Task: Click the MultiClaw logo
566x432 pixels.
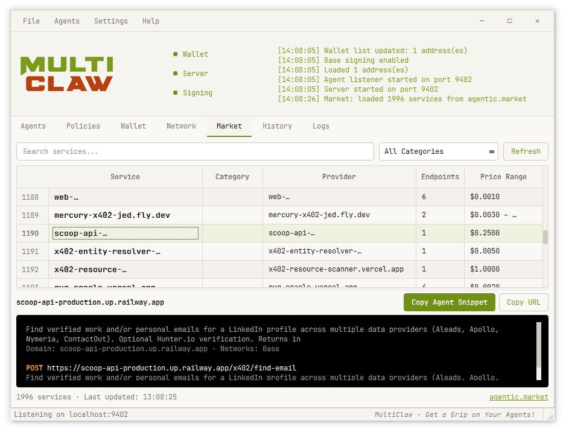Action: 67,74
